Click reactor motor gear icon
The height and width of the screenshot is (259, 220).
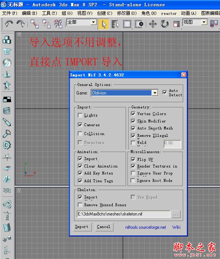pos(7,145)
